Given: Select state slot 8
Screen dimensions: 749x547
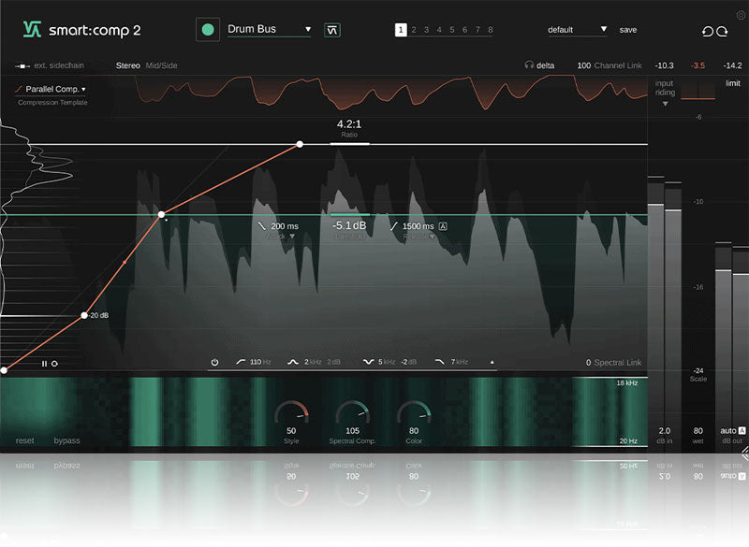Looking at the screenshot, I should (491, 30).
